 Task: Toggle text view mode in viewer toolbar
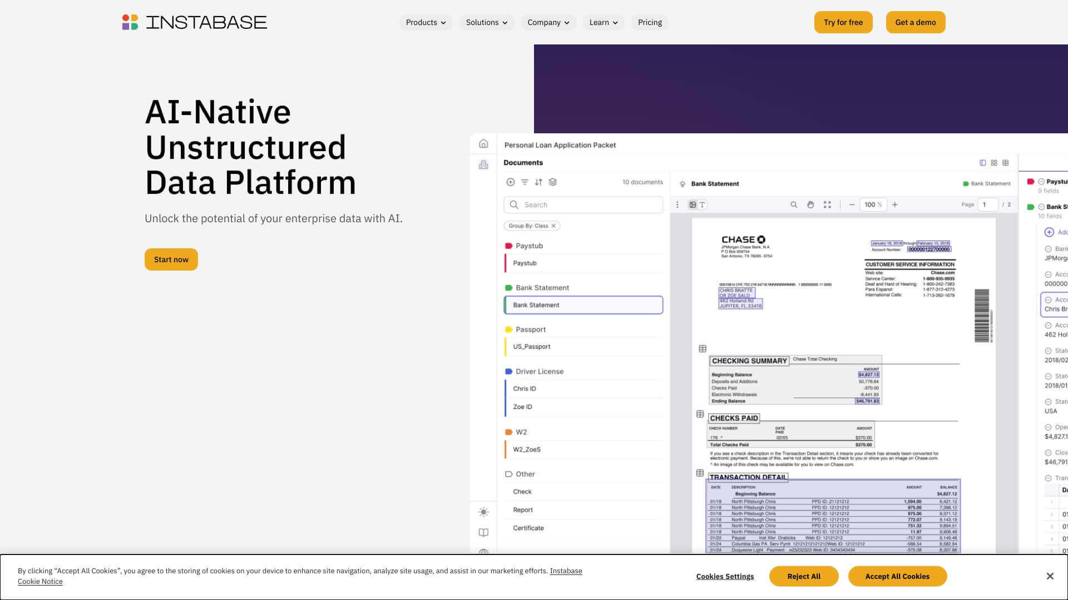click(x=703, y=205)
